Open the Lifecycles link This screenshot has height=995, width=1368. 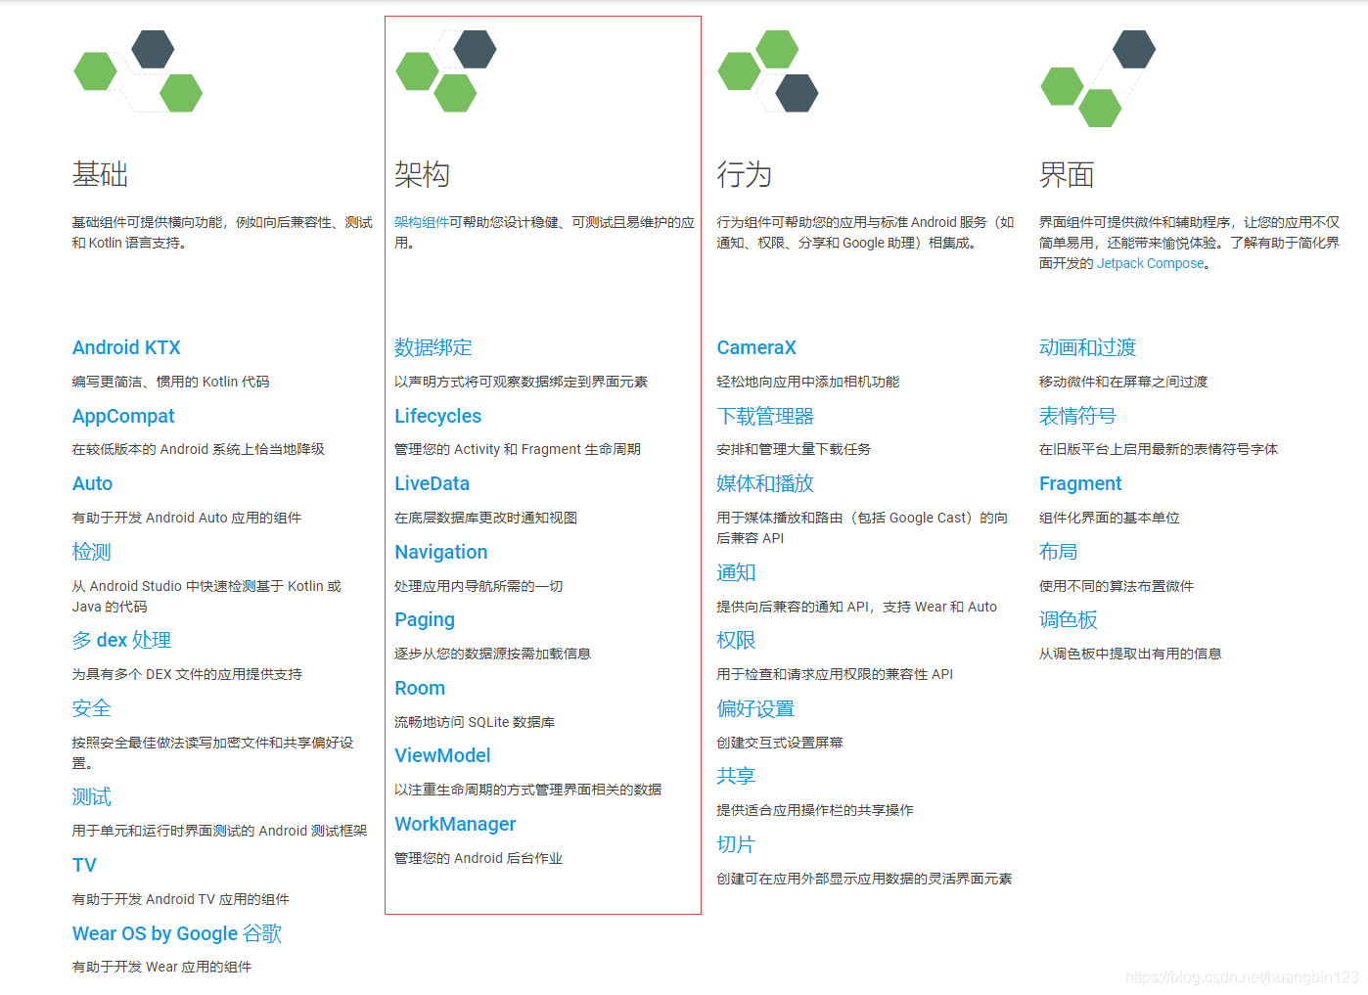438,416
